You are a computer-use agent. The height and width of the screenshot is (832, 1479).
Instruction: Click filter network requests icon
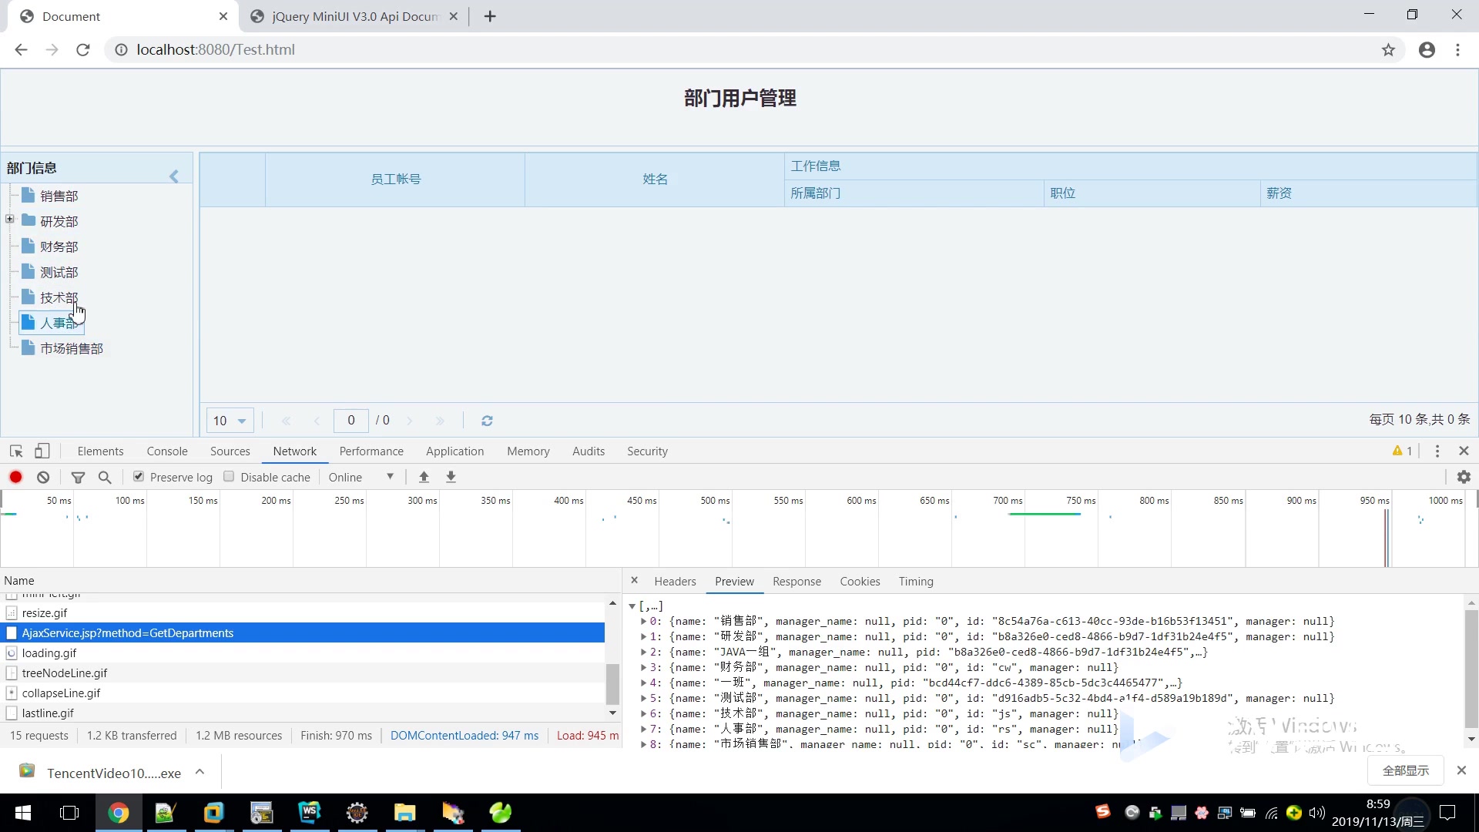79,478
